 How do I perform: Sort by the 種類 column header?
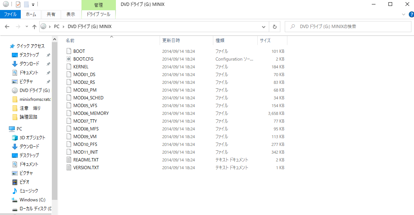(220, 41)
